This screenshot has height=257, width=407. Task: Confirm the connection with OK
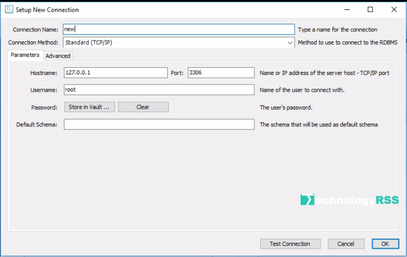(385, 244)
